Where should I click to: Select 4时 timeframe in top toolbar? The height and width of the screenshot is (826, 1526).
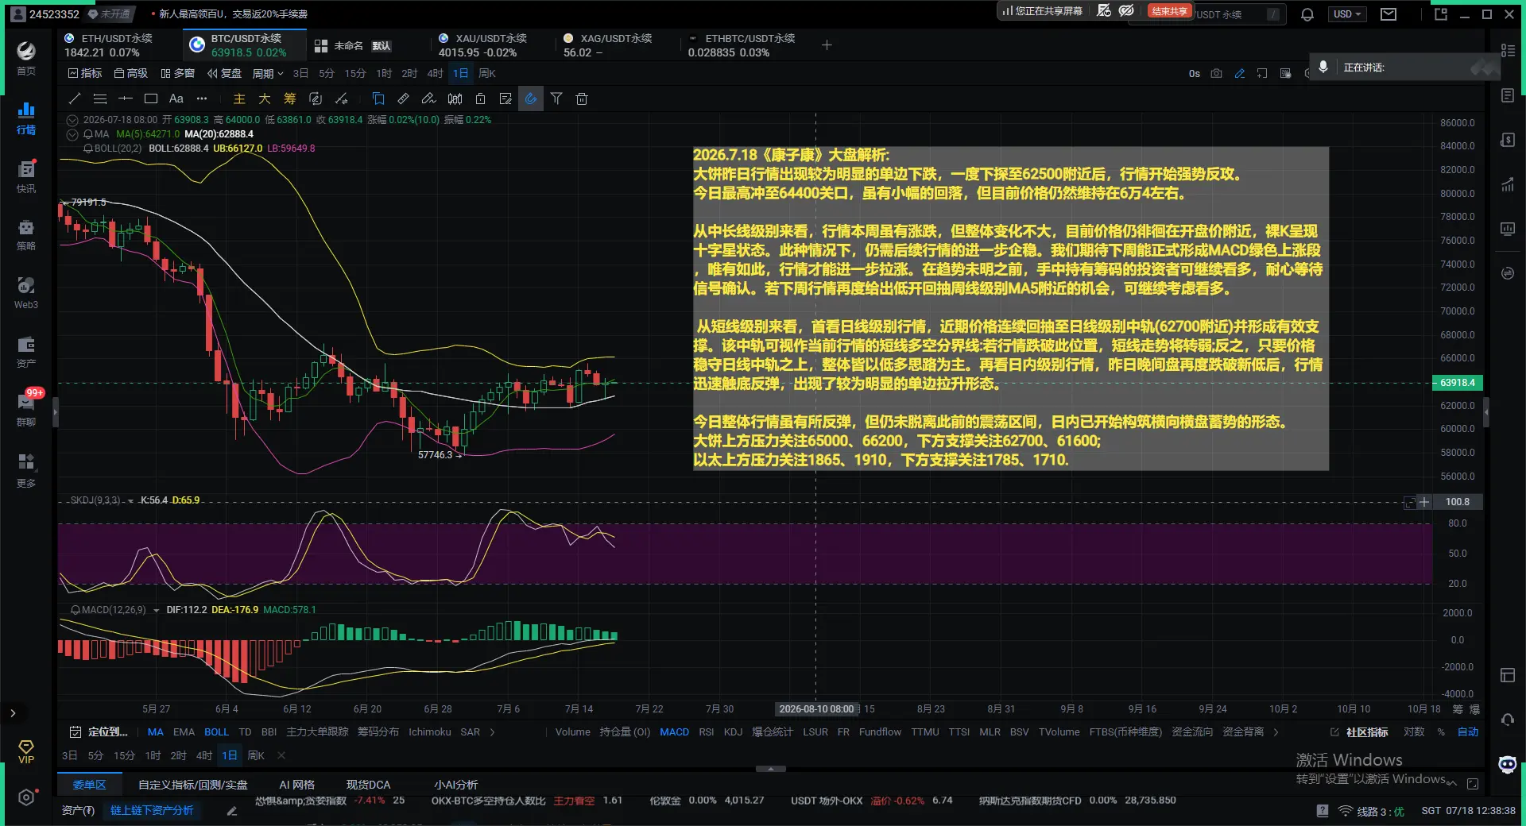click(435, 73)
